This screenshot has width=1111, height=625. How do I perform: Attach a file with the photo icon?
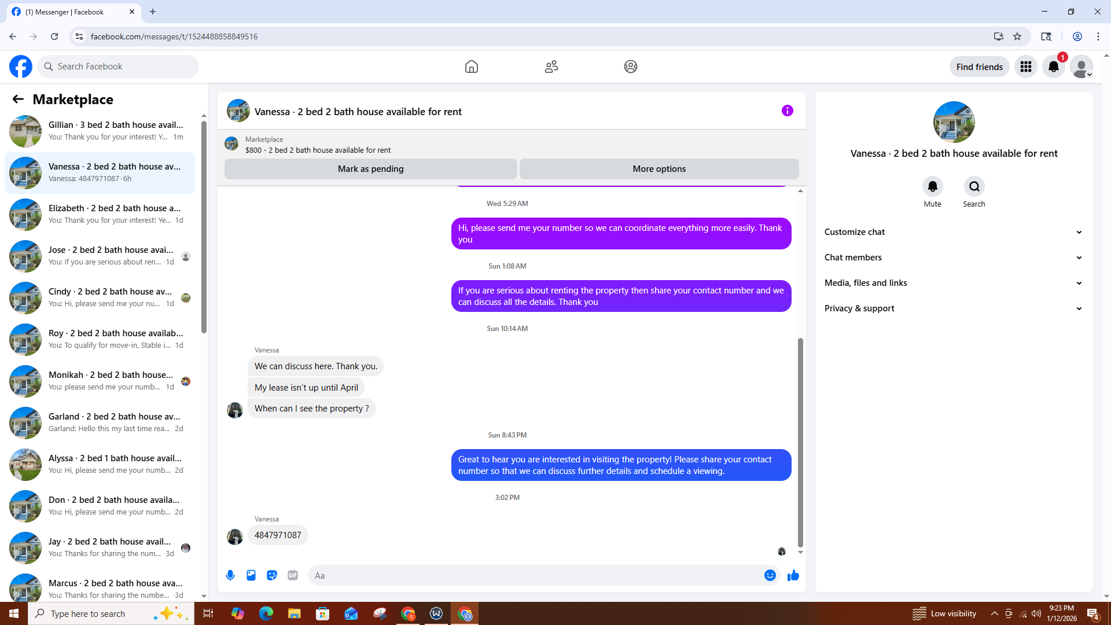[251, 575]
